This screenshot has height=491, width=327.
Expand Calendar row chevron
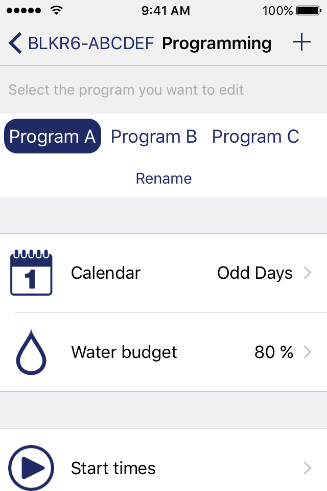(x=308, y=273)
